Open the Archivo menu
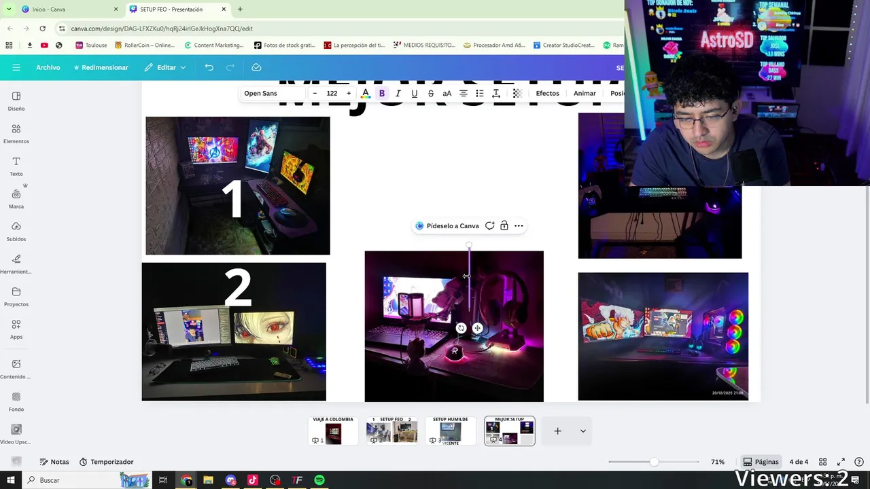 click(x=48, y=67)
